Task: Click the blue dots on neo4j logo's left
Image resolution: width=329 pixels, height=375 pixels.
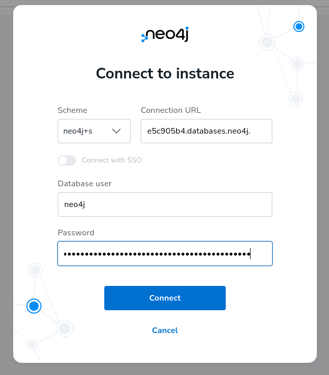Action: (x=144, y=38)
